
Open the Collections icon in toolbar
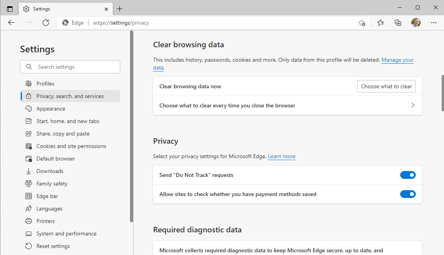[398, 23]
